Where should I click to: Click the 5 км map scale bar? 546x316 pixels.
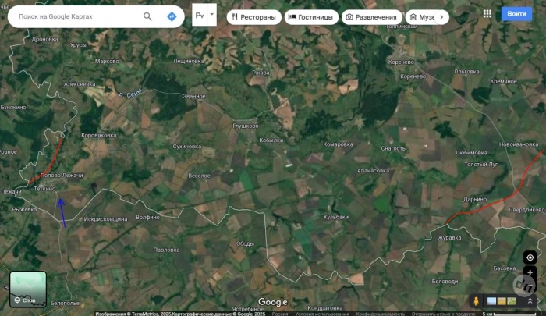[x=511, y=314]
